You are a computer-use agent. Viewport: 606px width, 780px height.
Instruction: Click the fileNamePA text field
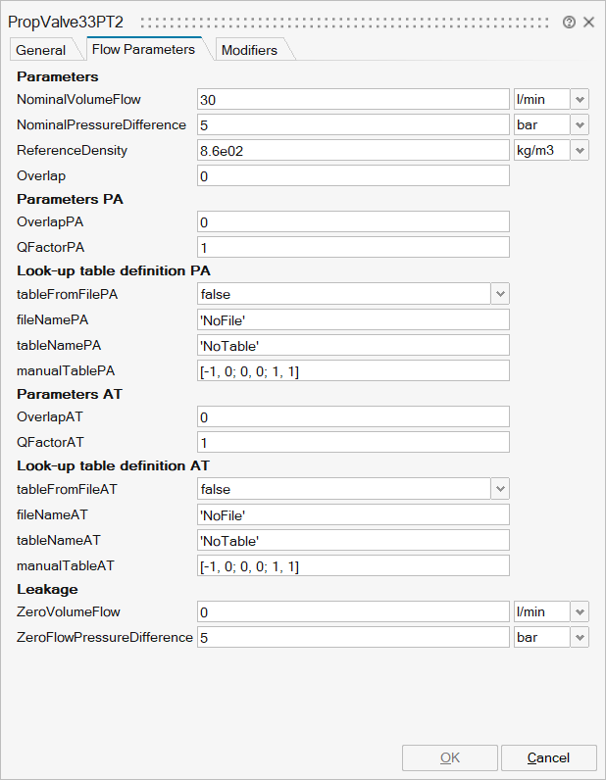tap(353, 319)
